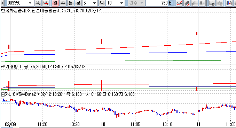Open the line chart type icon

pyautogui.click(x=179, y=3)
